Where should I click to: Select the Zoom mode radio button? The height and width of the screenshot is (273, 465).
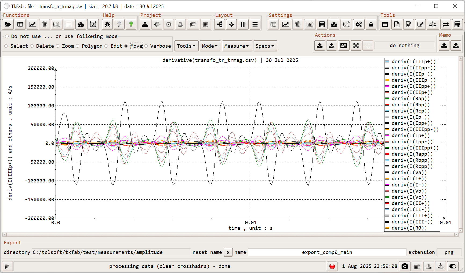pyautogui.click(x=58, y=46)
